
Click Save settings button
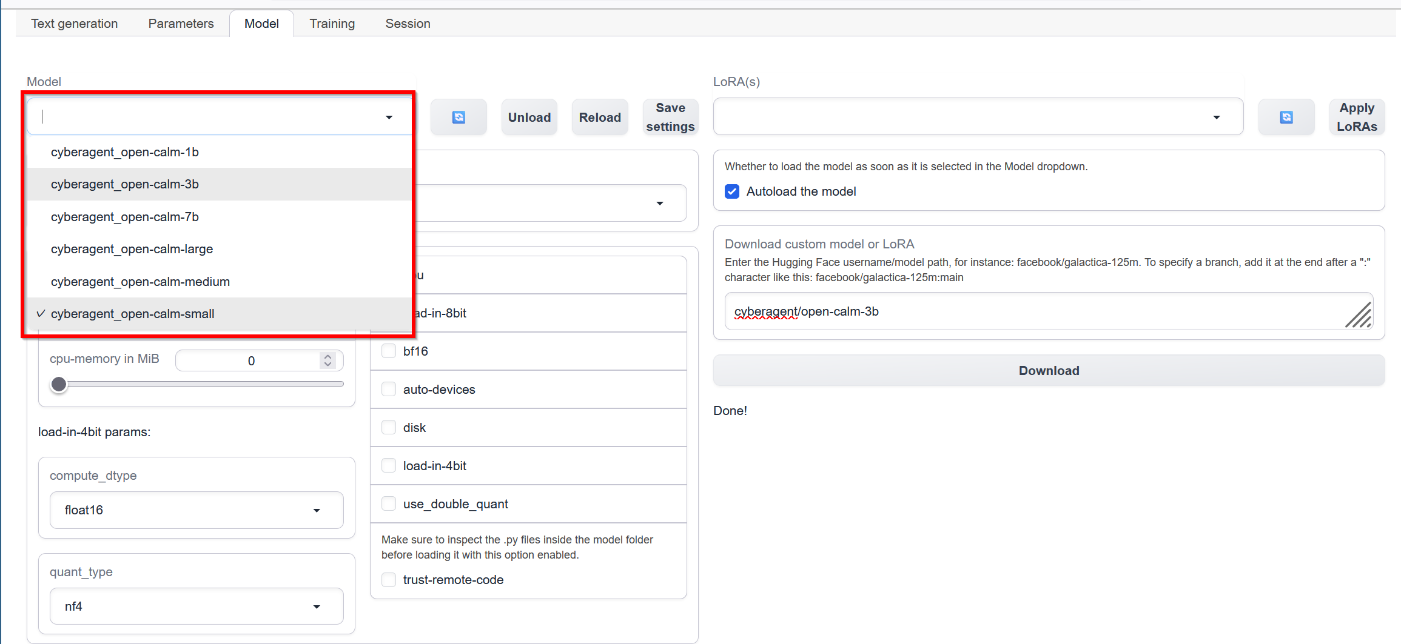point(670,117)
